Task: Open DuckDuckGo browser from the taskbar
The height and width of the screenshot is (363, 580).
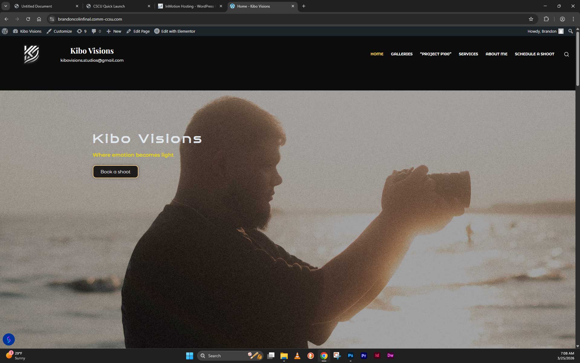Action: click(310, 355)
